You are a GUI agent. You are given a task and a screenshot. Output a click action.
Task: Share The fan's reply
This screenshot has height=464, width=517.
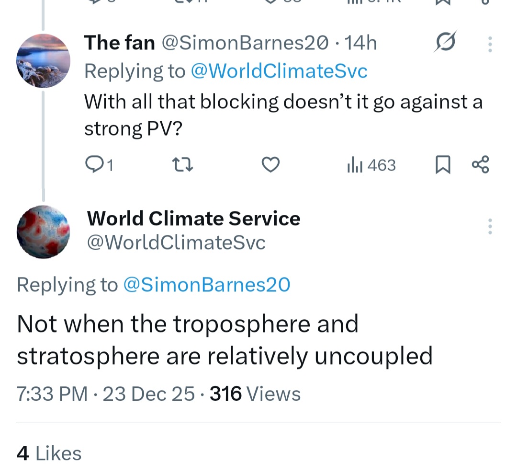(480, 165)
